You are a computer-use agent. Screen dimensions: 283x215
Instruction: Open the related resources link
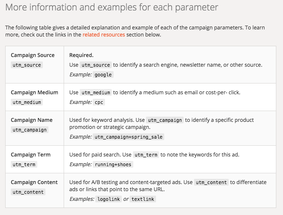(x=104, y=35)
